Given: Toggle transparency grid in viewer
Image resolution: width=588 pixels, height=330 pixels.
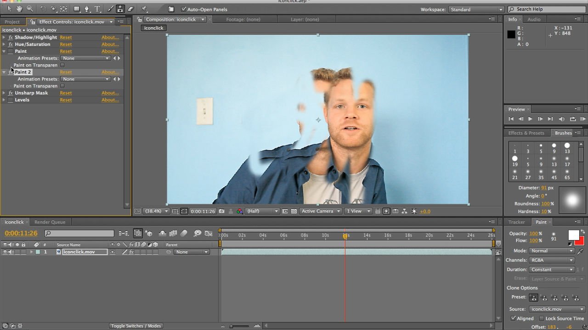Looking at the screenshot, I should click(294, 211).
